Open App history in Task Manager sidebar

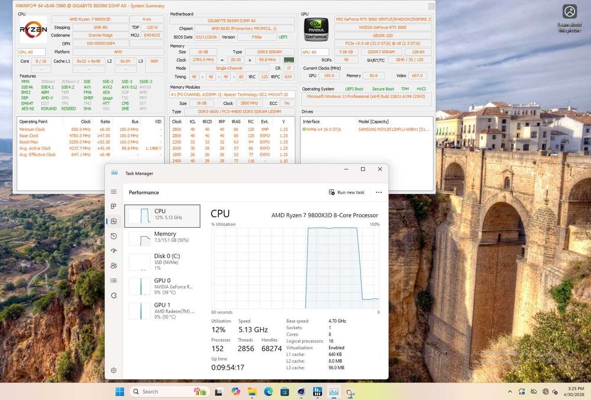tap(113, 236)
